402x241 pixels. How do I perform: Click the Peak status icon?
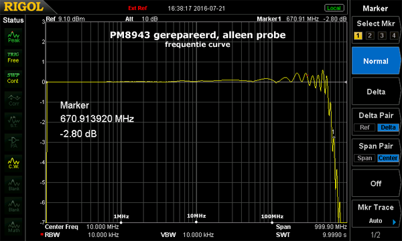[x=13, y=37]
